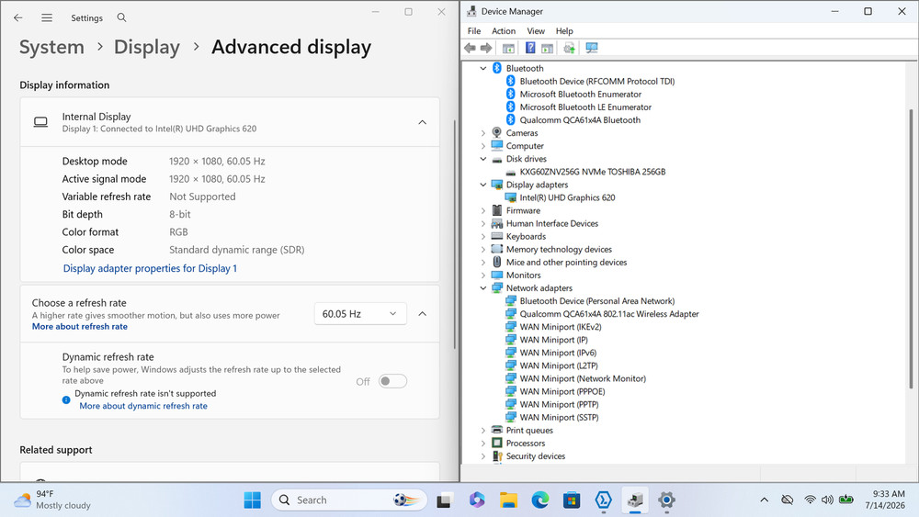Navigate to Display breadcrumb in Settings
This screenshot has height=517, width=919.
pos(146,47)
